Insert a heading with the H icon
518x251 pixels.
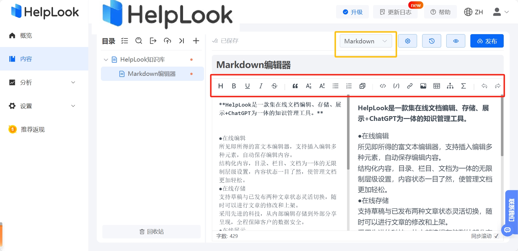pyautogui.click(x=221, y=86)
